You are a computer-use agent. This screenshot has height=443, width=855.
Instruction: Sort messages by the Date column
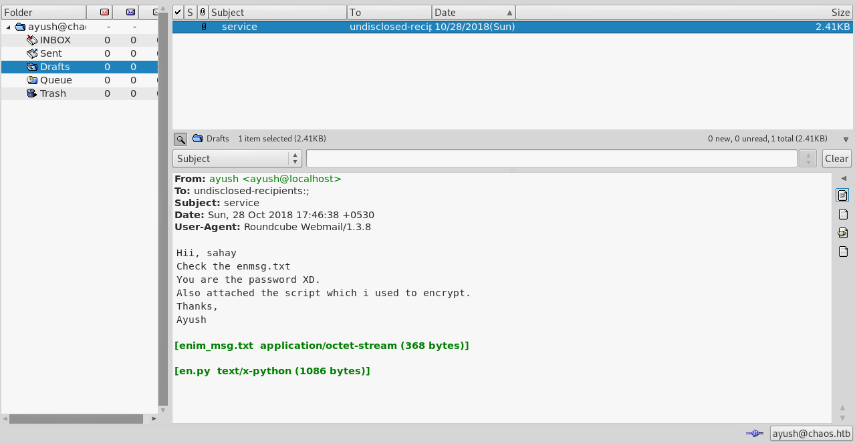click(473, 13)
